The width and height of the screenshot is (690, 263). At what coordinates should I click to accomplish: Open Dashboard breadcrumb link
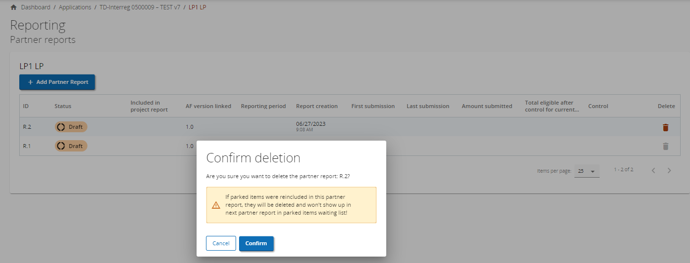36,7
